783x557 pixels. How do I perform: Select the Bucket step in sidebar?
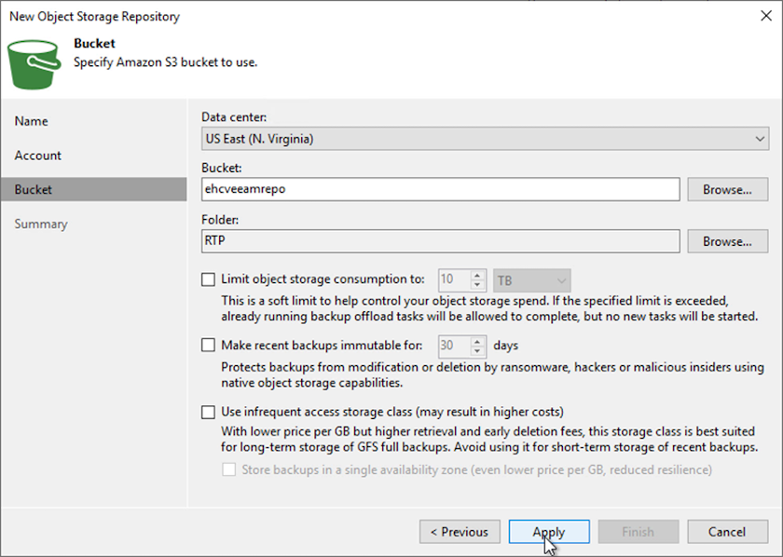click(x=34, y=190)
